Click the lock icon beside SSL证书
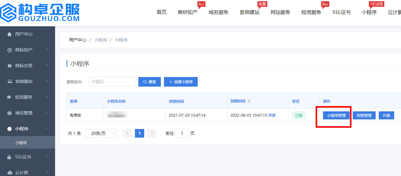The image size is (401, 176). coord(9,157)
